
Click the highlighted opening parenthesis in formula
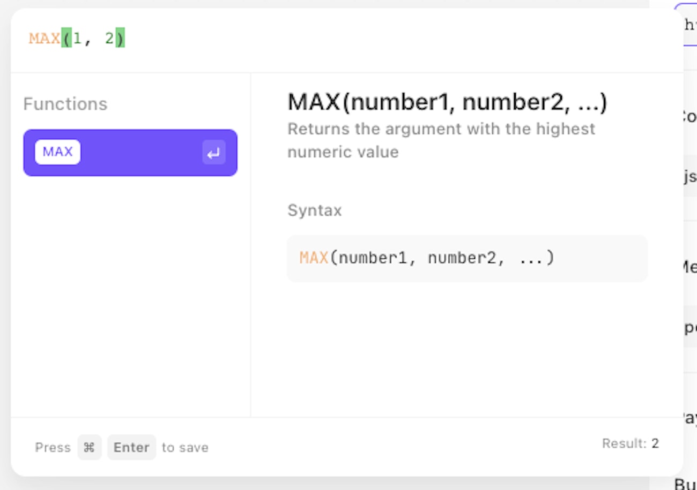coord(66,39)
